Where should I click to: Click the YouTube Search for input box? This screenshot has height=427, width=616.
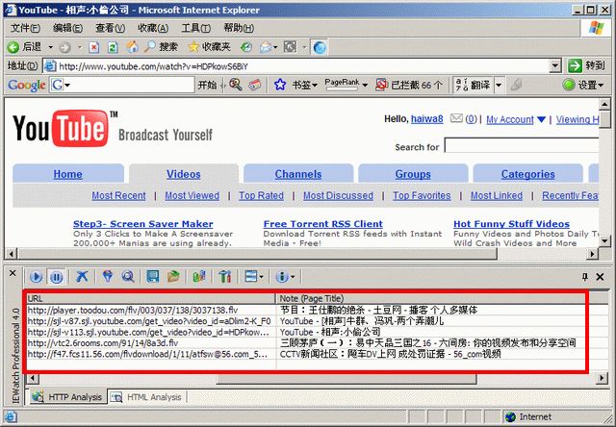coord(522,145)
